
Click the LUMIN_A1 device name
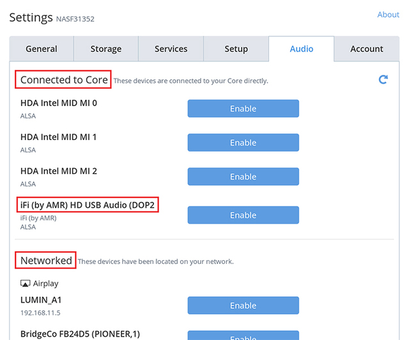coord(41,300)
